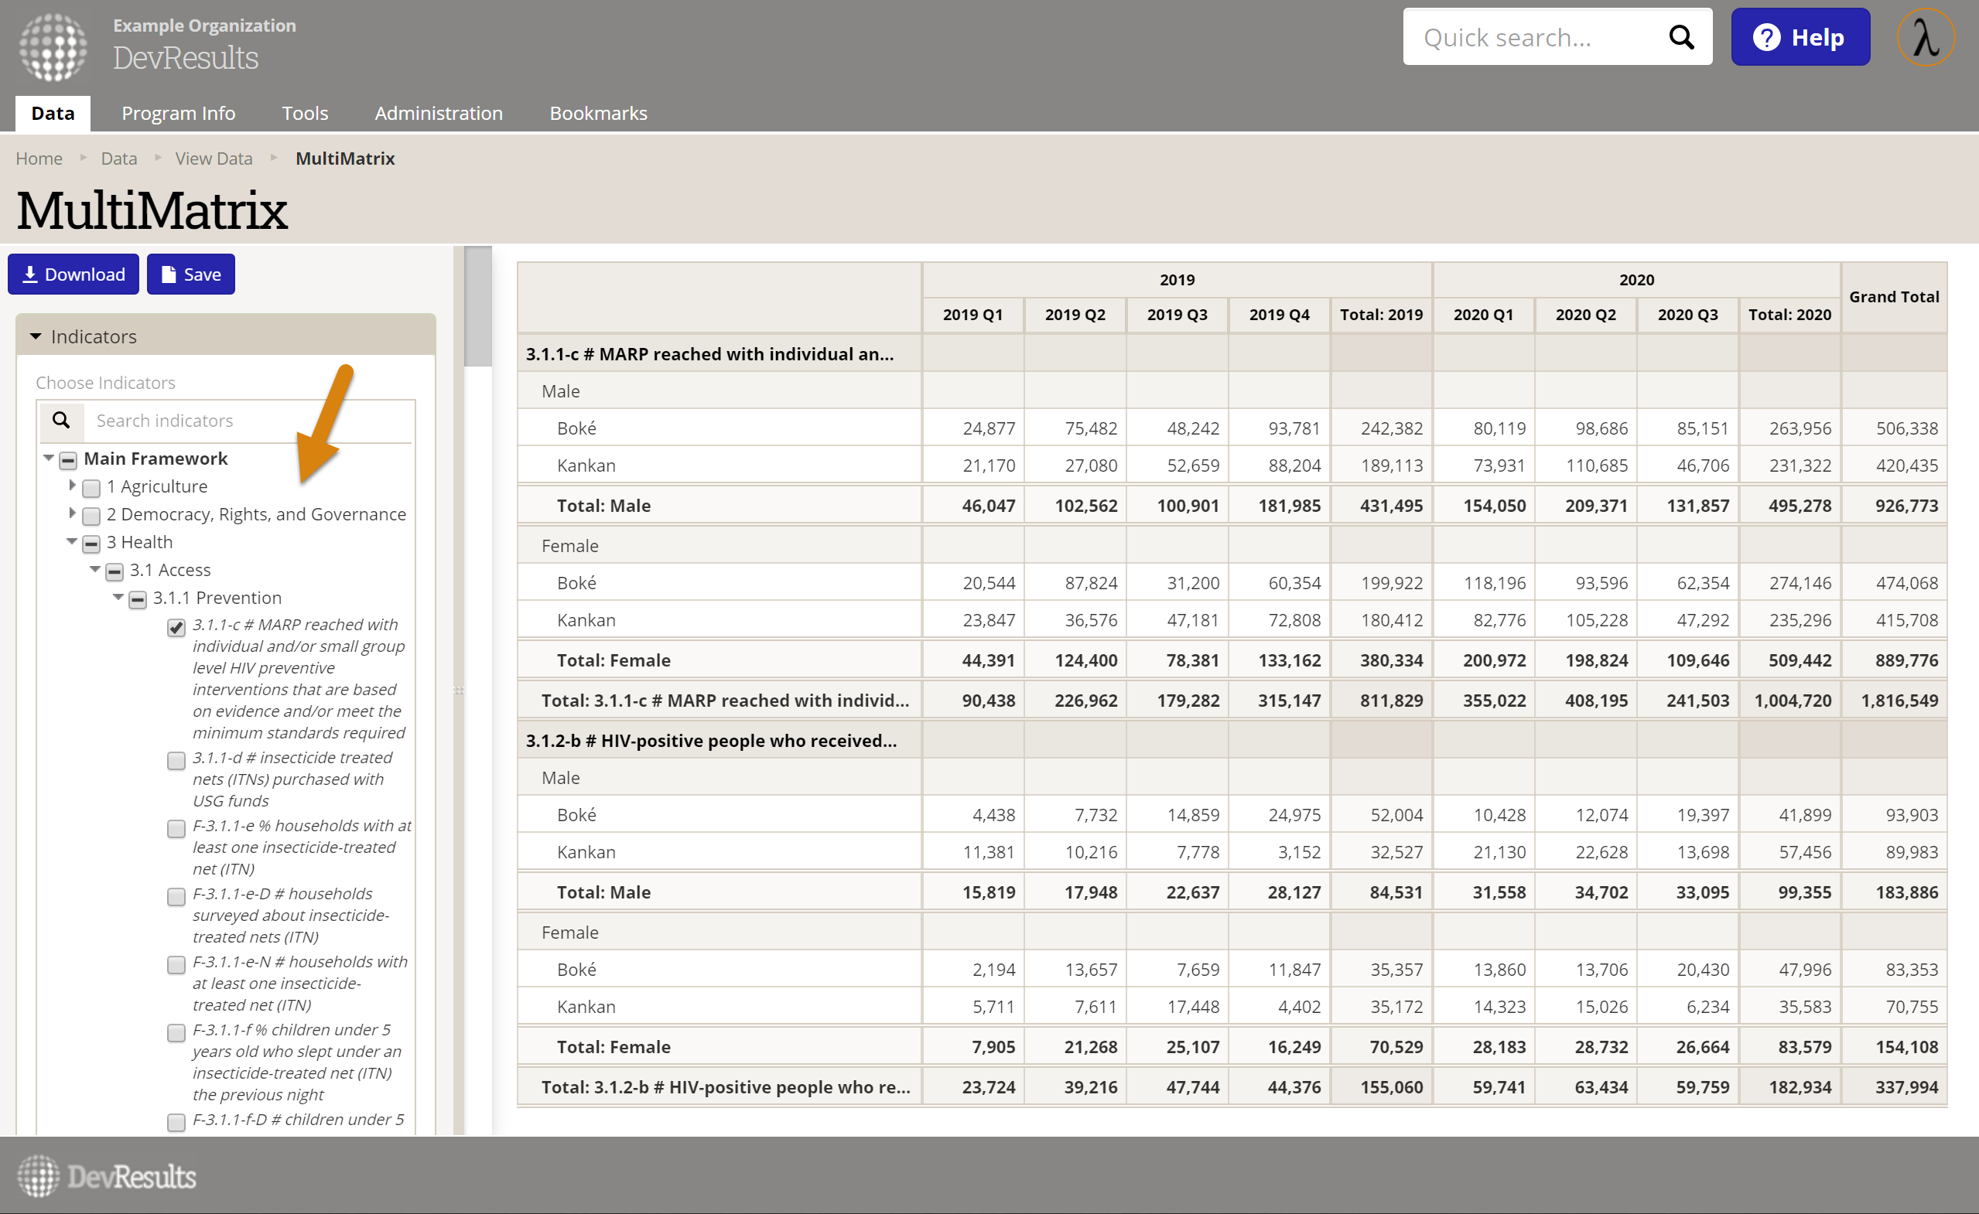
Task: Click the lambda user profile icon
Action: tap(1925, 37)
